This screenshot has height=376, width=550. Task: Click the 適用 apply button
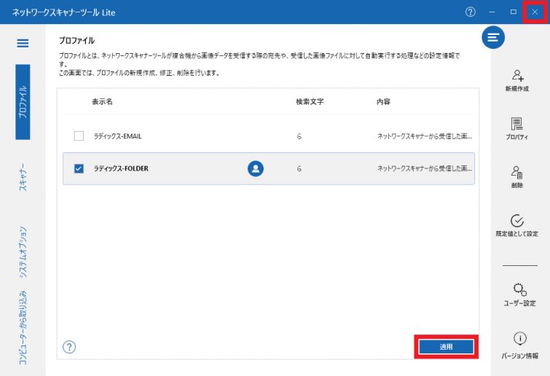point(446,347)
